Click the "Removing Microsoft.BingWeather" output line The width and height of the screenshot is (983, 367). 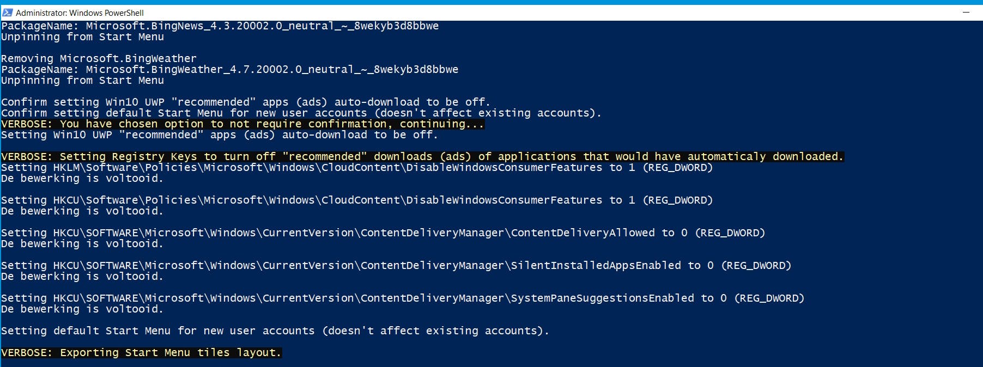coord(99,59)
